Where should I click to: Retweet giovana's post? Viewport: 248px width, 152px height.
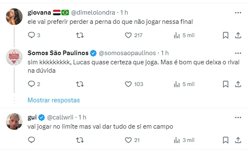point(80,35)
